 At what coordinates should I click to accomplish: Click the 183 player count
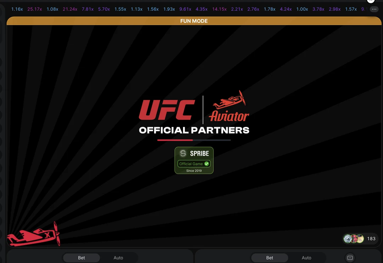pyautogui.click(x=371, y=239)
